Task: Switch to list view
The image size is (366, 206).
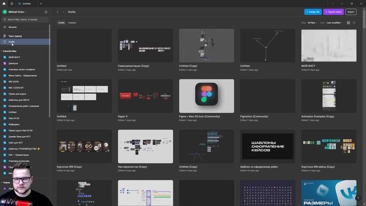Action: click(354, 23)
